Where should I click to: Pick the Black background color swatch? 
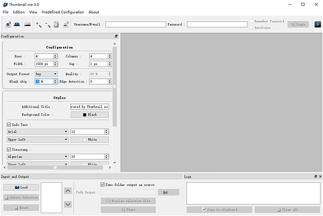(x=89, y=115)
